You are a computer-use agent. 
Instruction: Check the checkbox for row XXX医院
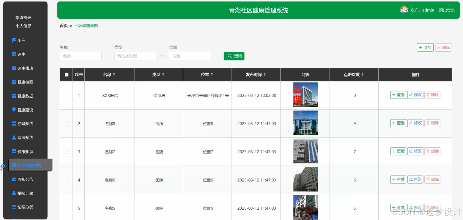pyautogui.click(x=66, y=95)
